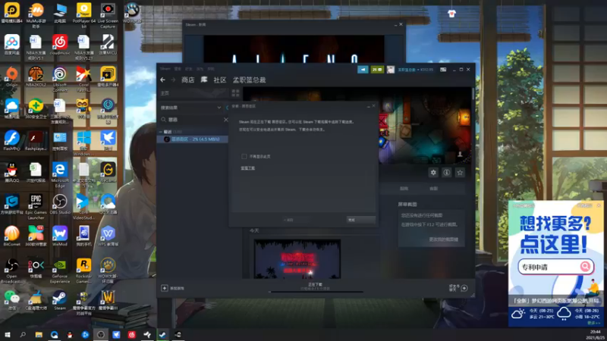
Task: Open the Steam menu in title bar
Action: (x=165, y=69)
